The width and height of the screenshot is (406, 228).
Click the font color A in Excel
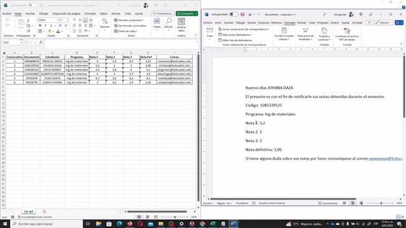pos(58,31)
